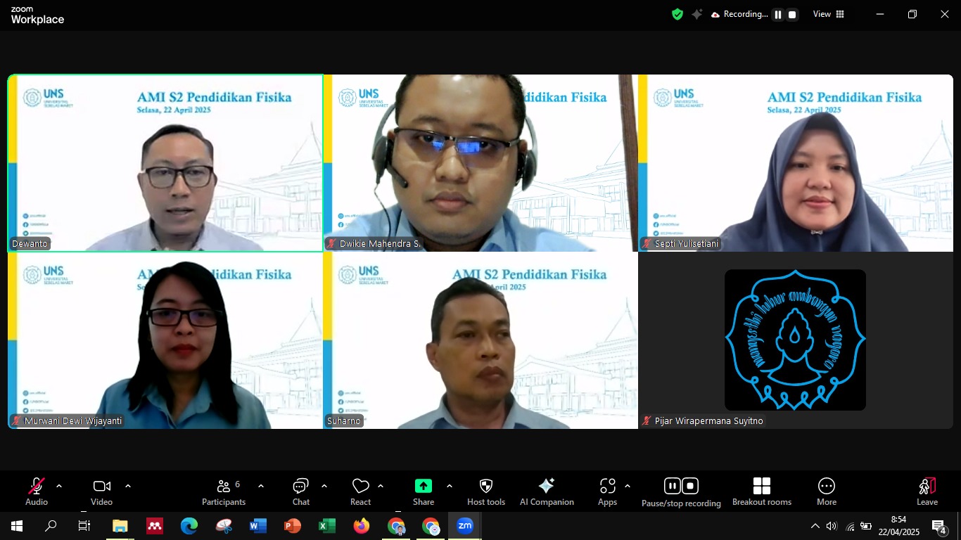Pause the recording in top bar
Screen dimensions: 961x540
pyautogui.click(x=778, y=15)
